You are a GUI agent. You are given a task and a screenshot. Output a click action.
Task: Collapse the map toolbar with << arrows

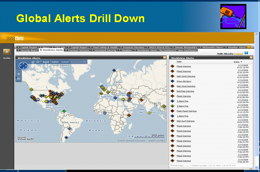[x=85, y=62]
